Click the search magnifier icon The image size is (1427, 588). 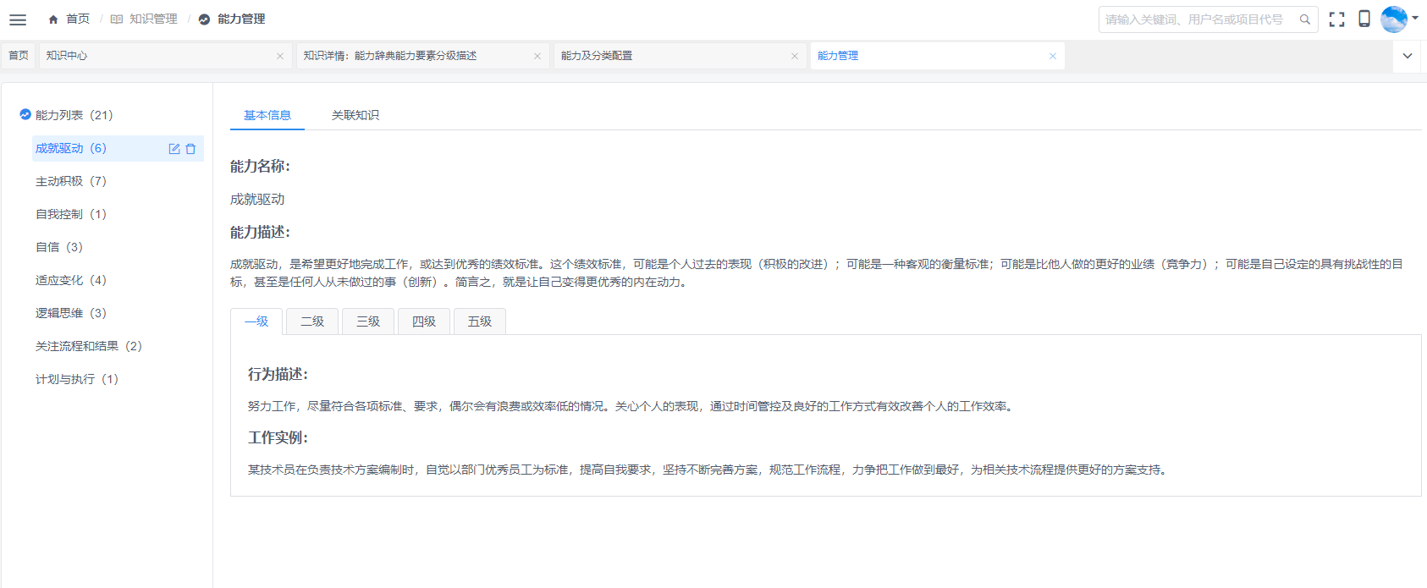click(1305, 19)
